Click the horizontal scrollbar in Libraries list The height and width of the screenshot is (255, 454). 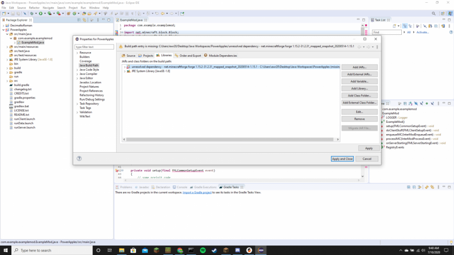230,140
